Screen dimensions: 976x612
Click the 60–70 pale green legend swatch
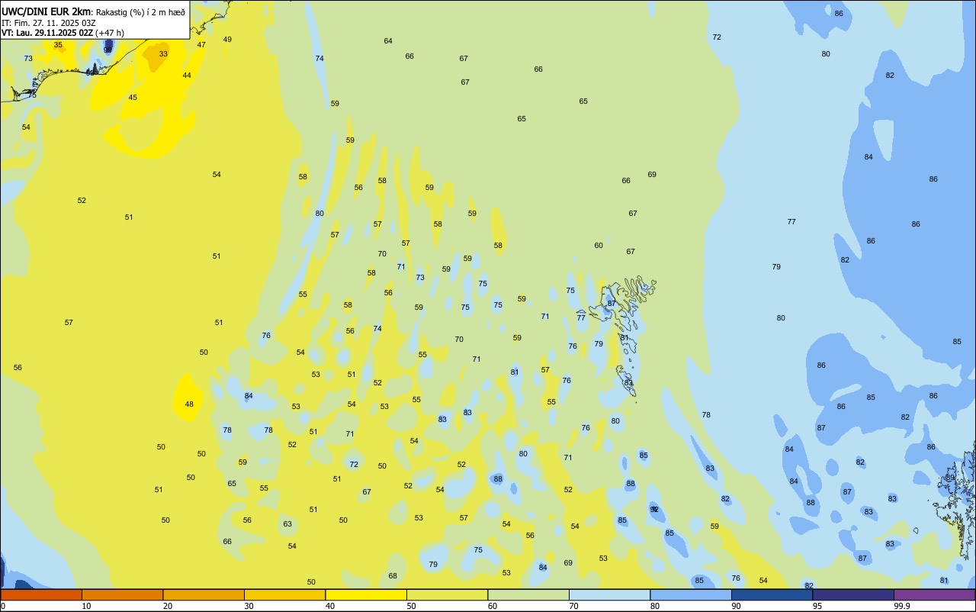[528, 594]
